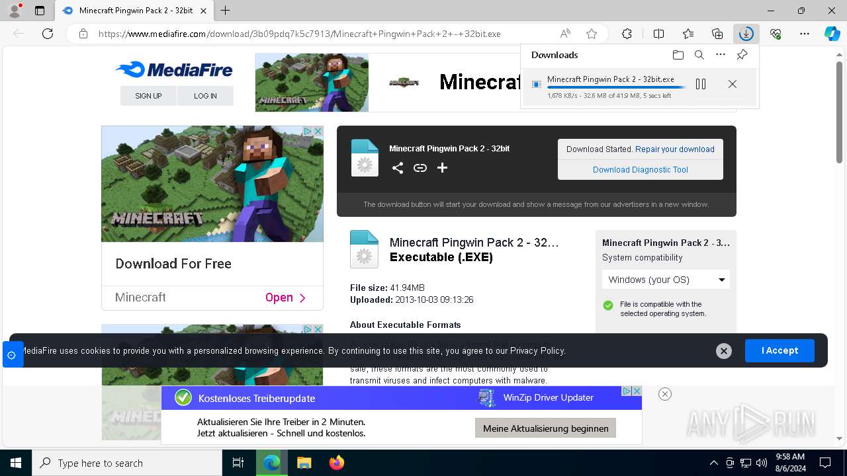Share the Minecraft Pingwin Pack file
The height and width of the screenshot is (476, 847).
click(x=397, y=168)
